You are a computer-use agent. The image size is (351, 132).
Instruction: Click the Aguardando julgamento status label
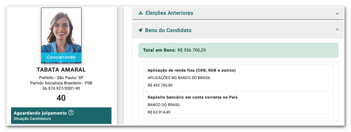(x=40, y=113)
